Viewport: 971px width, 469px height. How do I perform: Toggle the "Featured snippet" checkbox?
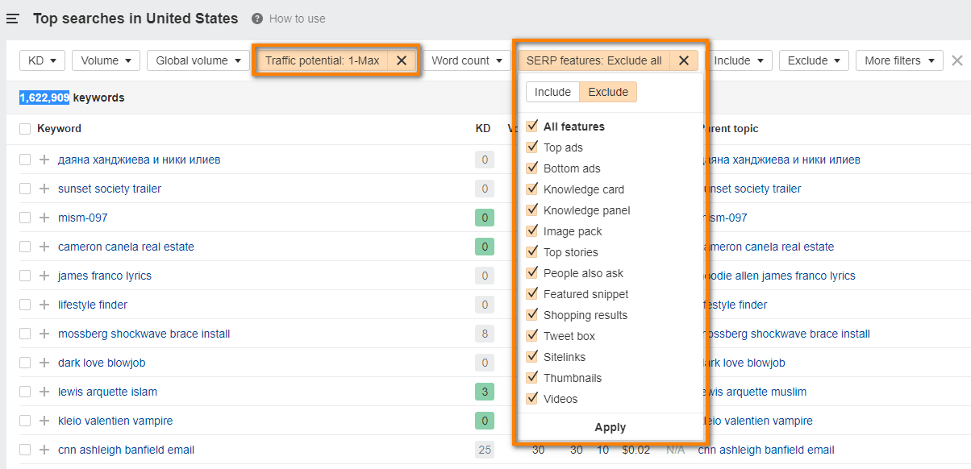click(x=531, y=294)
